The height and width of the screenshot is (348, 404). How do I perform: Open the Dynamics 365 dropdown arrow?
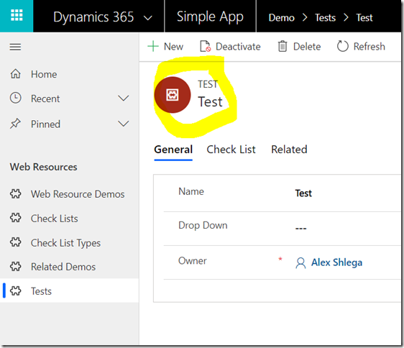(147, 18)
